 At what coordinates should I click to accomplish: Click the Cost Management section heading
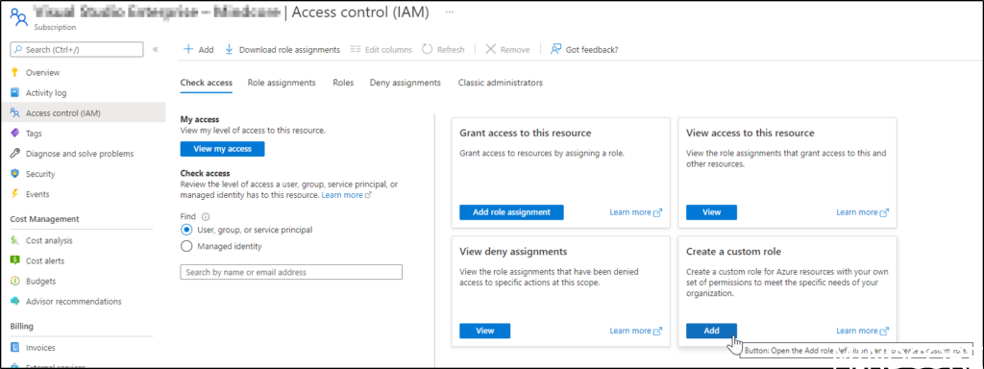point(44,219)
